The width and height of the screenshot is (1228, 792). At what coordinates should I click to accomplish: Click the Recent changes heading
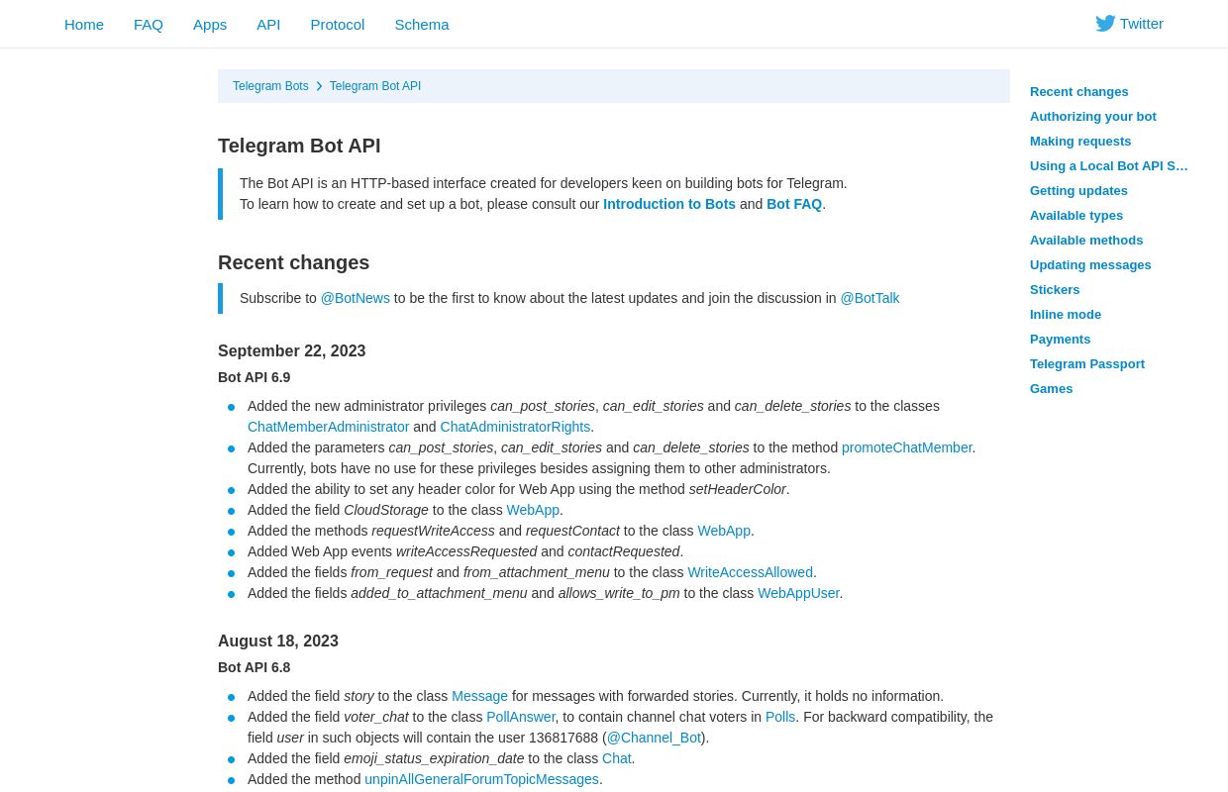coord(294,262)
